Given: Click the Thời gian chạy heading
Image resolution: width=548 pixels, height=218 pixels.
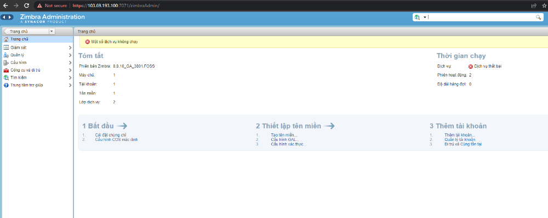Looking at the screenshot, I should coord(461,56).
